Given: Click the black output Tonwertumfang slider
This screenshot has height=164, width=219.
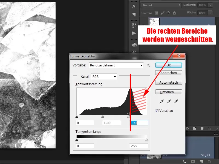Looking at the screenshot, I should coord(77,140).
